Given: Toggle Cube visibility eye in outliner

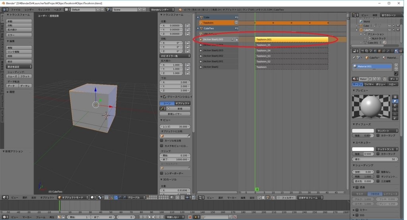Looking at the screenshot, I should click(x=390, y=26).
